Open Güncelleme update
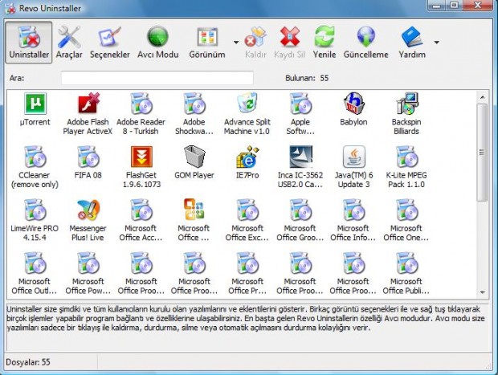Image resolution: width=498 pixels, height=375 pixels. point(366,43)
